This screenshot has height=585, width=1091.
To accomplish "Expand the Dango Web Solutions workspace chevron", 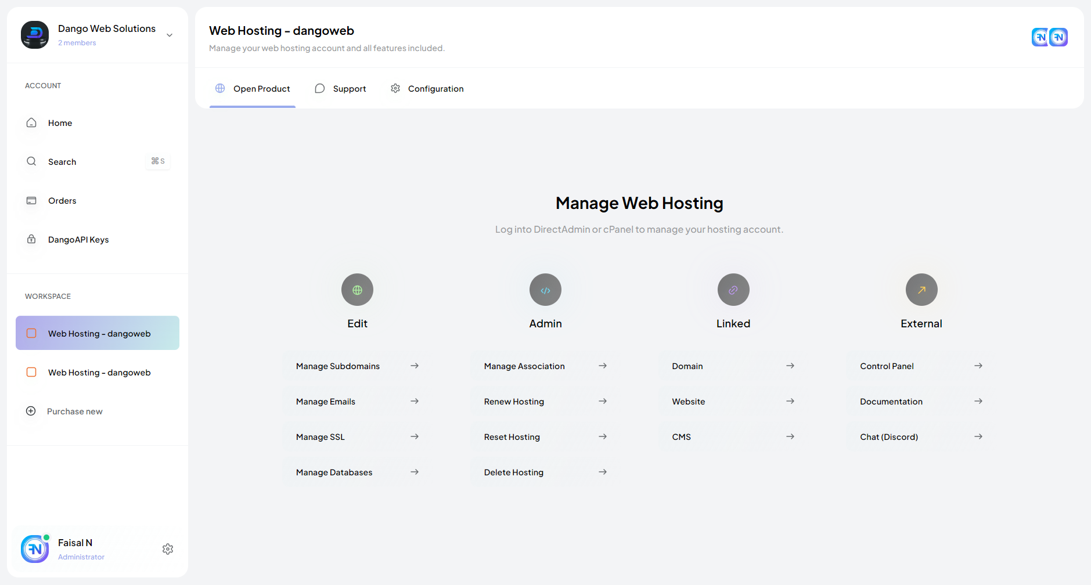I will [x=170, y=35].
